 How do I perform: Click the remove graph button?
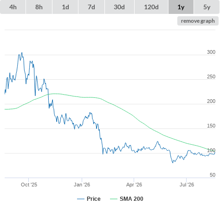198,21
